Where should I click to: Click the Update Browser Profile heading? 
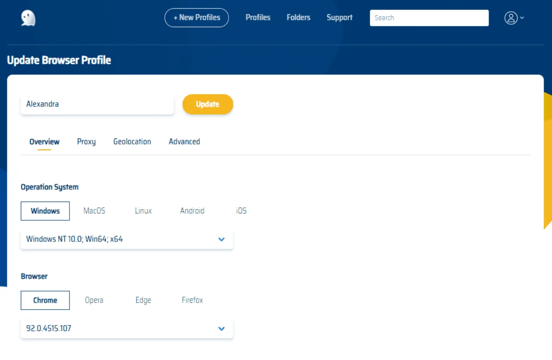[59, 60]
